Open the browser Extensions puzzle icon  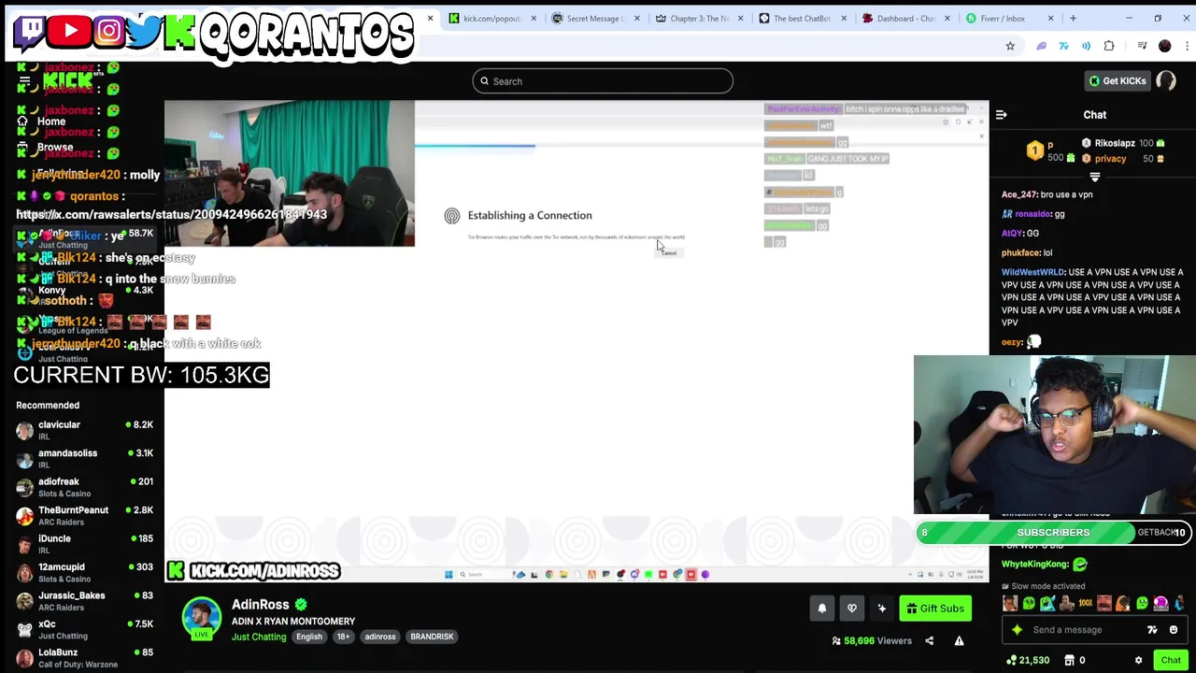(x=1109, y=46)
